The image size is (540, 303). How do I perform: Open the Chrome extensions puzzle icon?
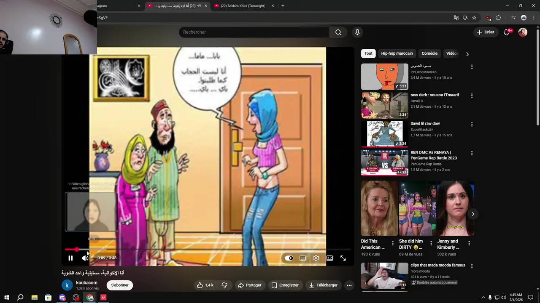point(499,18)
